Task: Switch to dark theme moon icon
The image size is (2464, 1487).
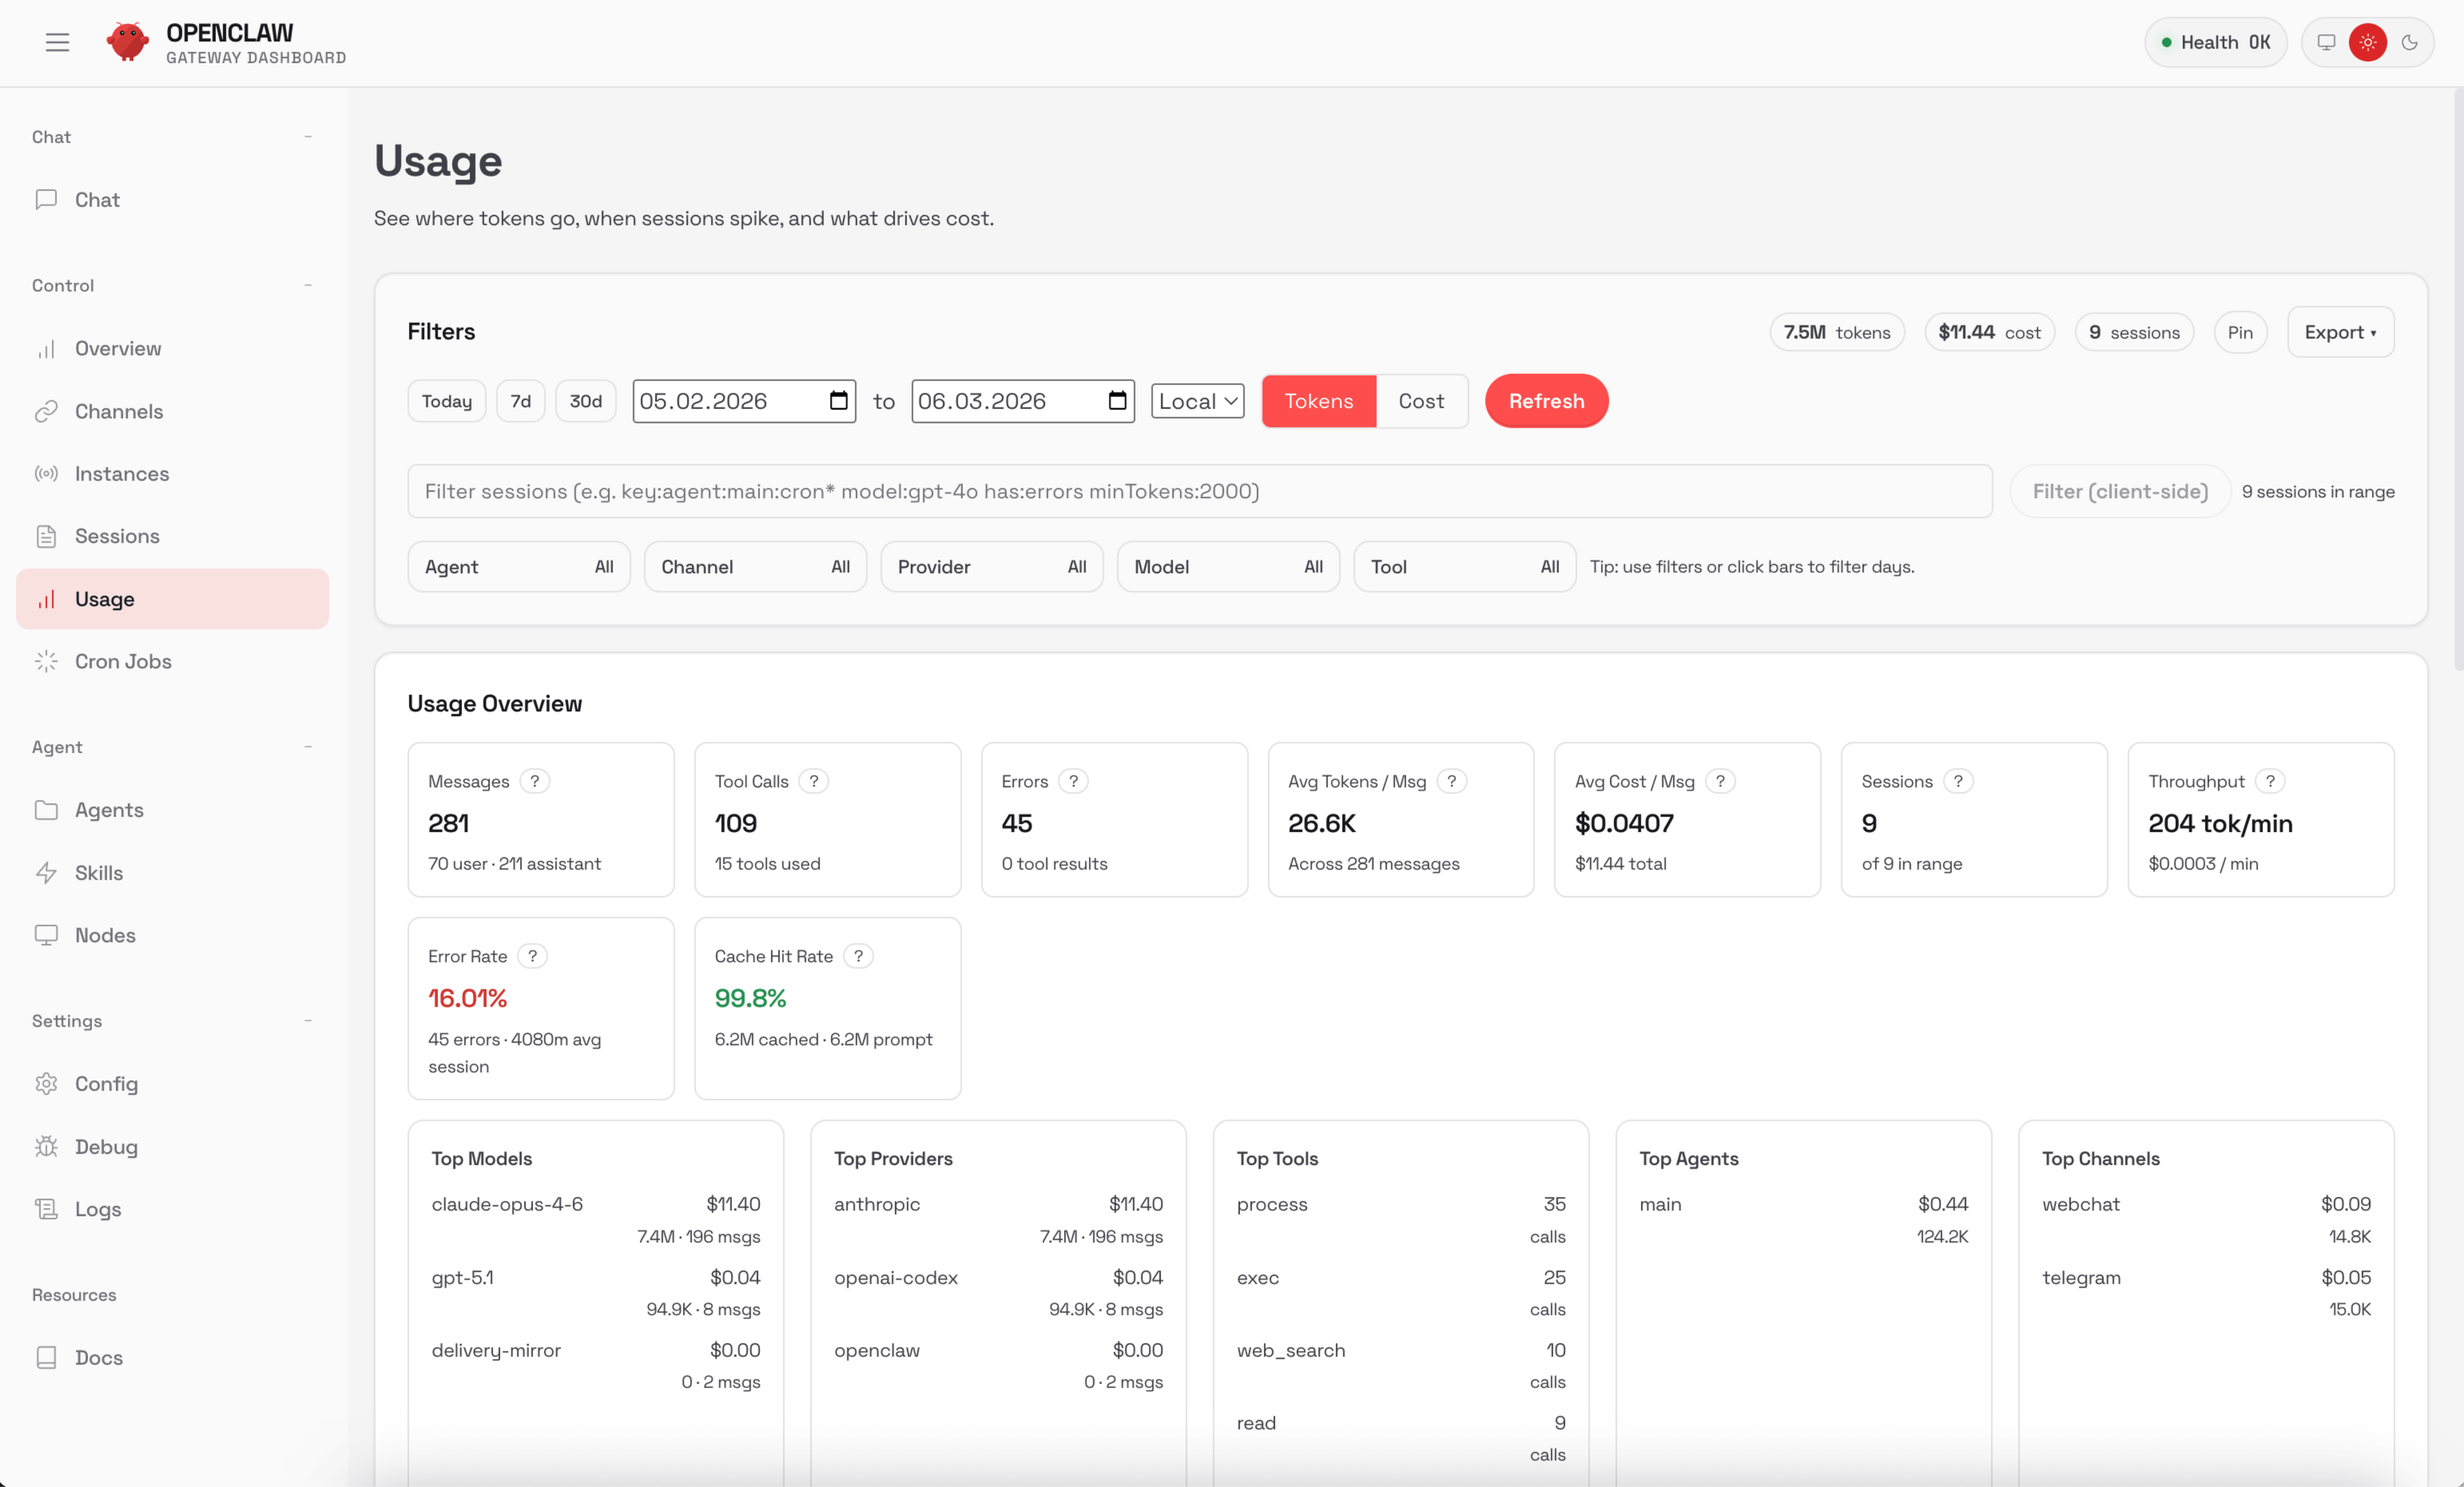Action: [2410, 42]
